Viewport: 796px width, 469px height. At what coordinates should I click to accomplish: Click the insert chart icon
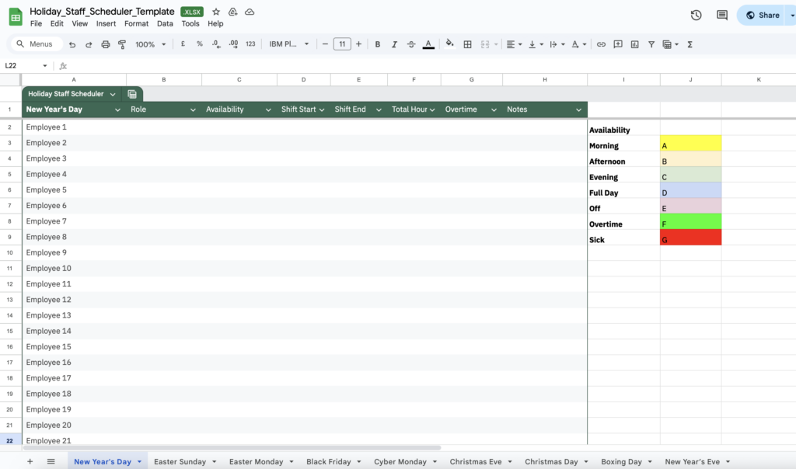click(634, 44)
